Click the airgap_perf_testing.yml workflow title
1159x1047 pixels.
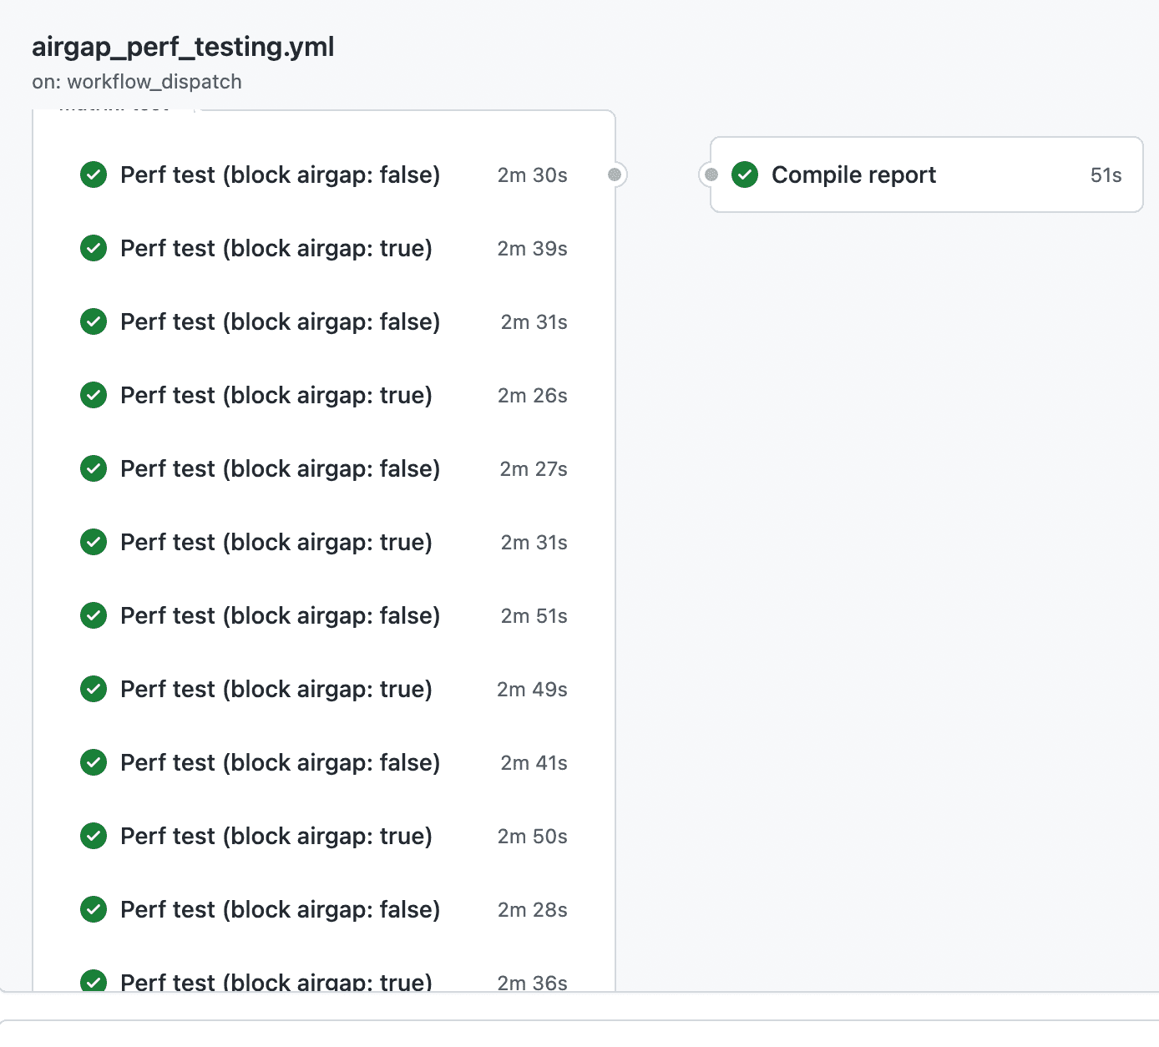click(x=183, y=47)
